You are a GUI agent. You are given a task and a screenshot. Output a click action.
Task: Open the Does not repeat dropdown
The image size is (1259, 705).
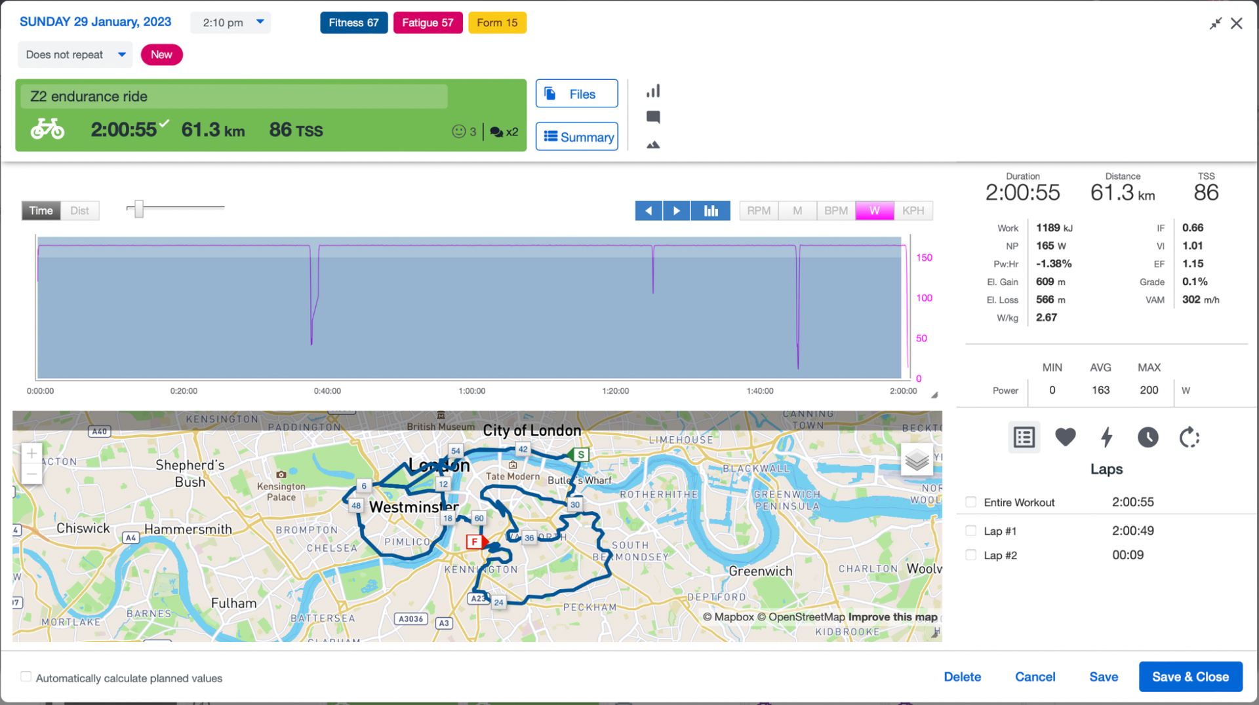pyautogui.click(x=75, y=54)
